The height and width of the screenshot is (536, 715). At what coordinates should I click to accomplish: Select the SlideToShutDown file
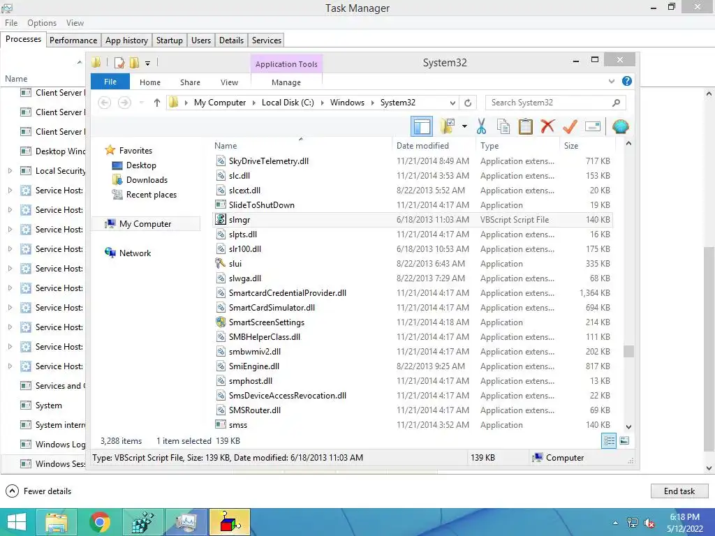point(413,205)
